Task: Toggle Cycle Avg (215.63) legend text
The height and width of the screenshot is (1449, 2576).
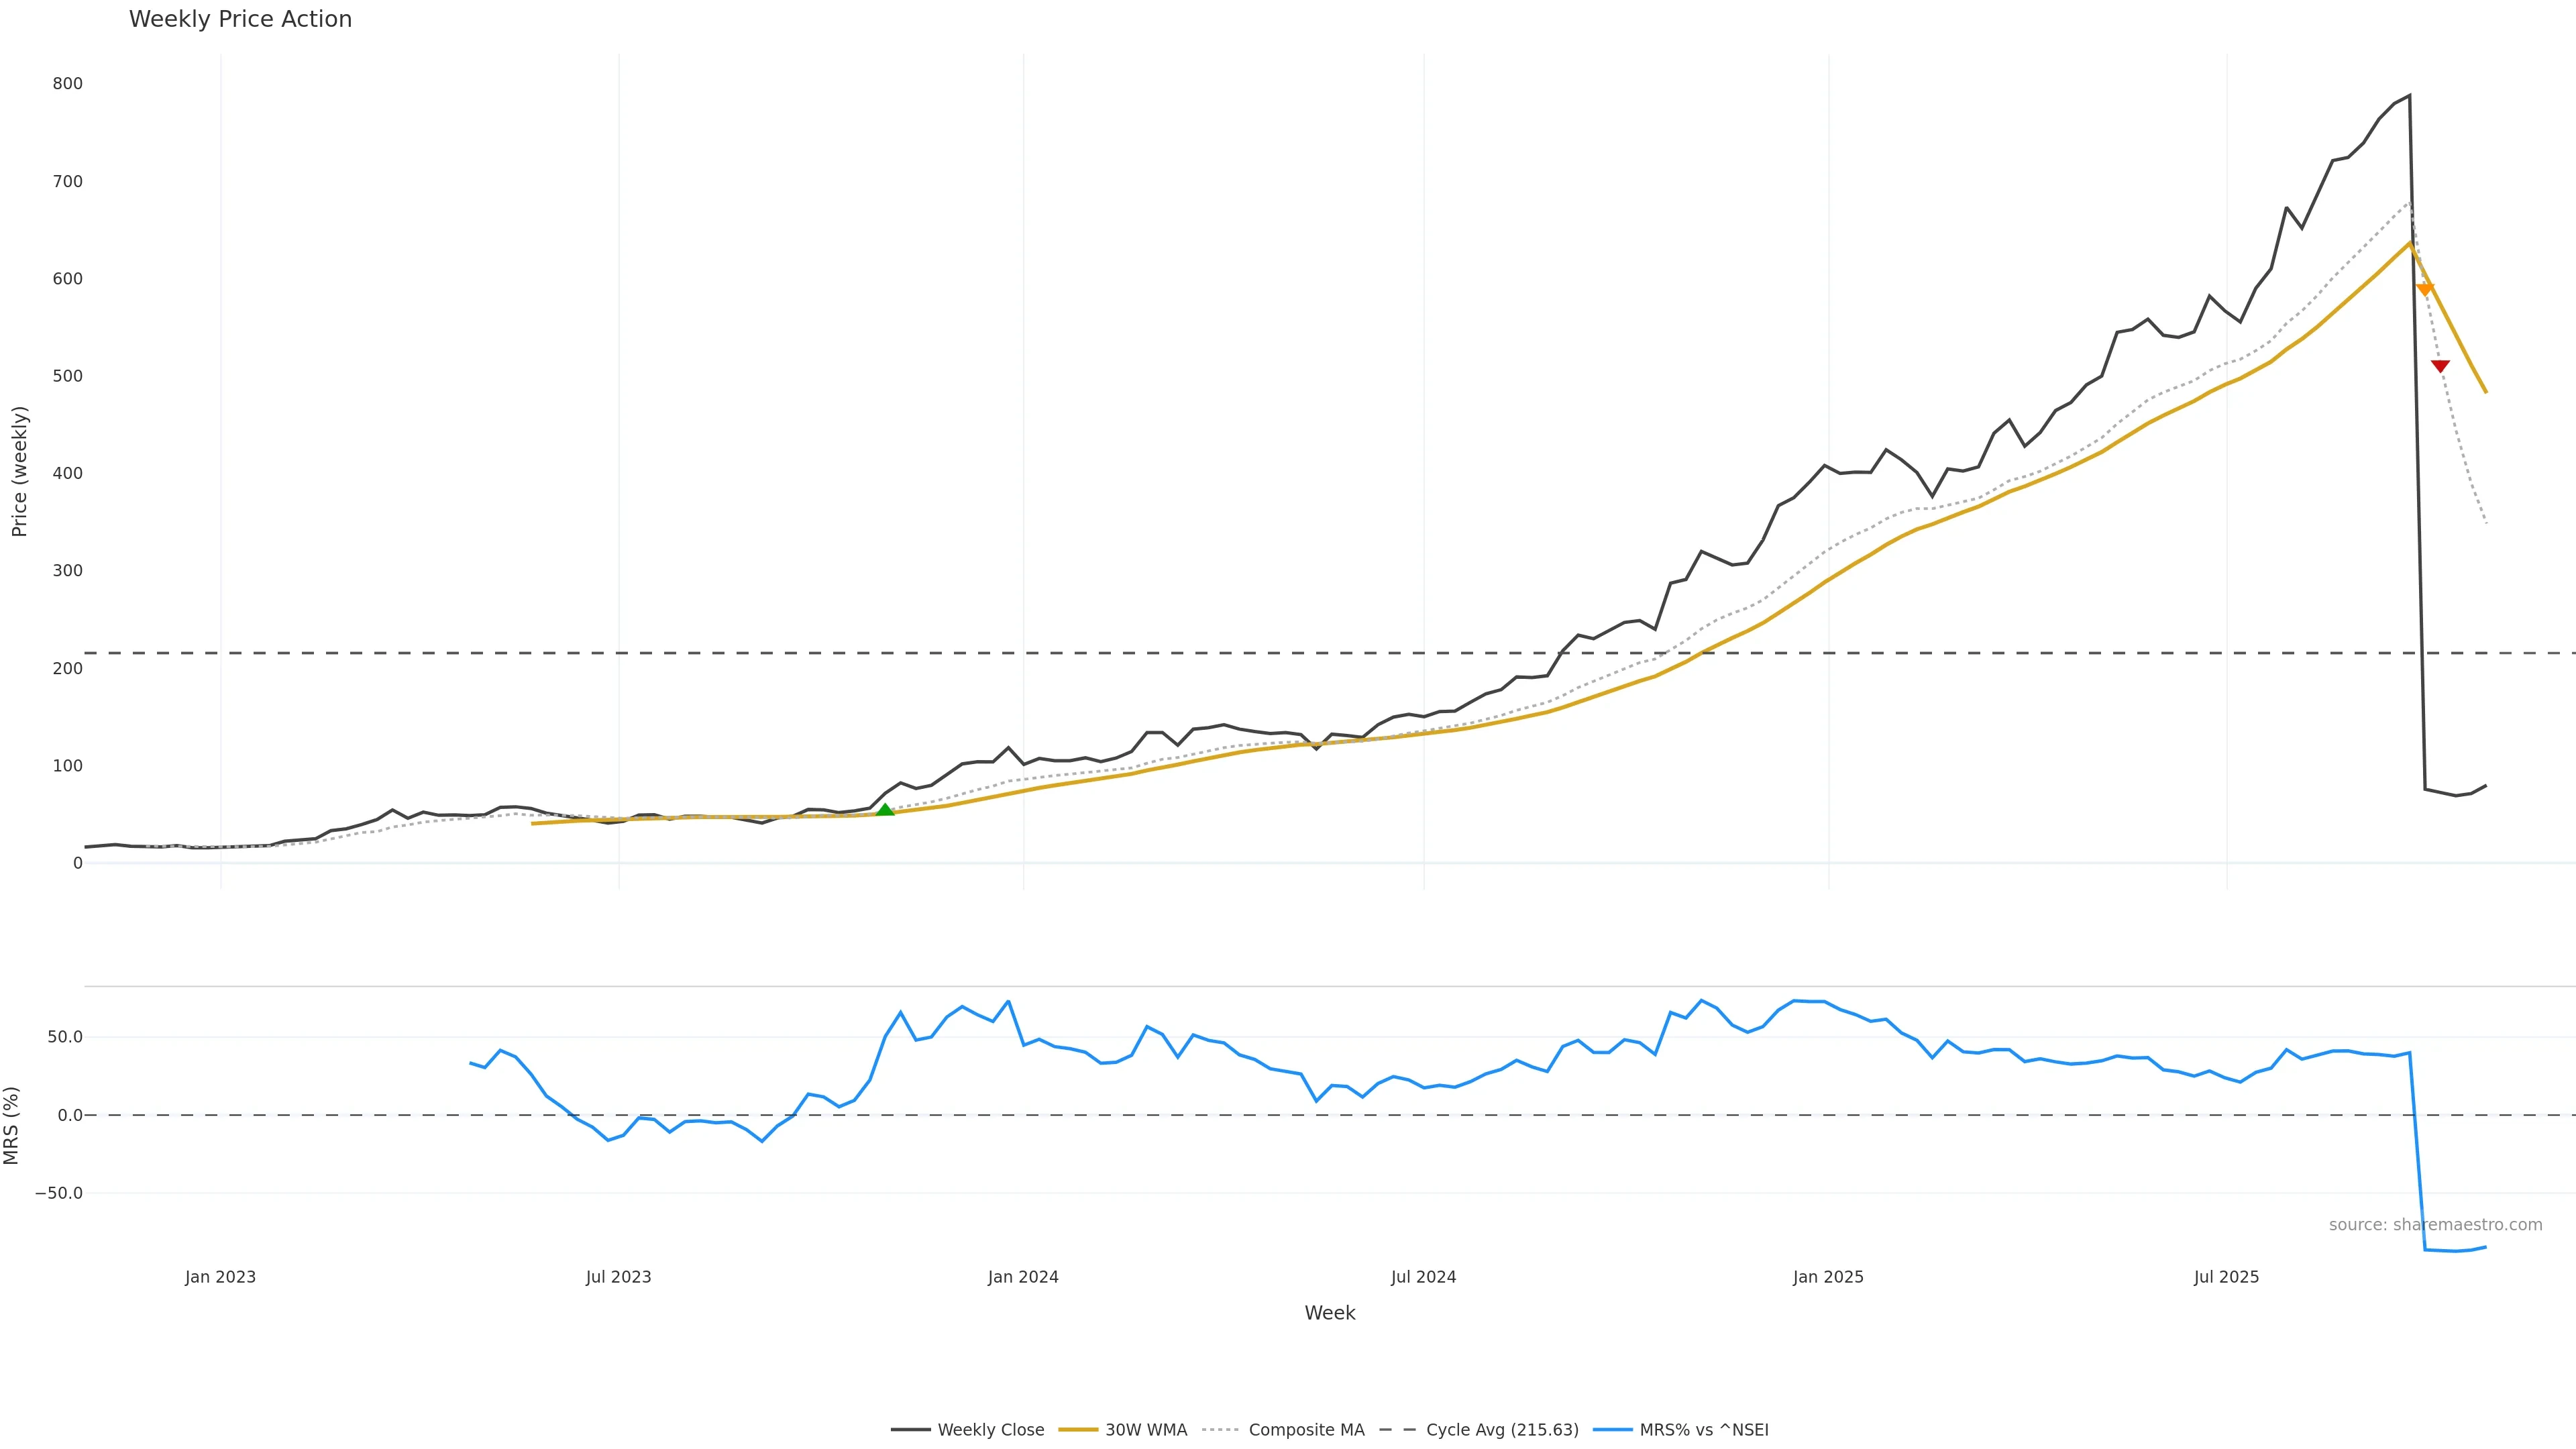Action: point(1502,1430)
